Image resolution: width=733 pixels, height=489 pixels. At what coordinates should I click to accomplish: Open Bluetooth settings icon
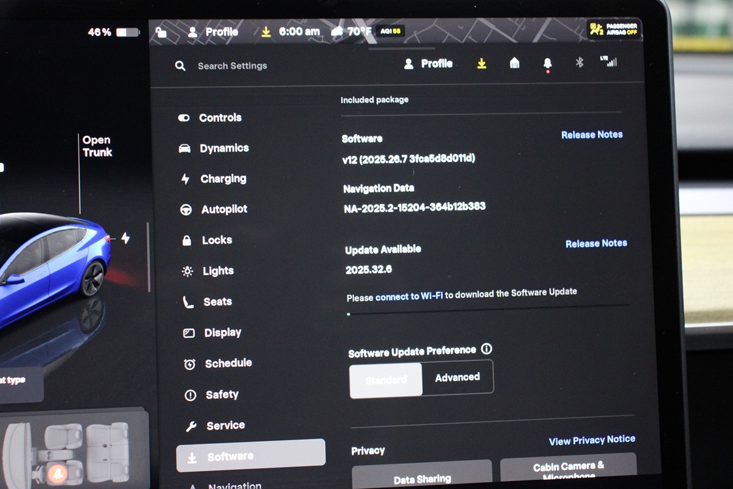[580, 63]
